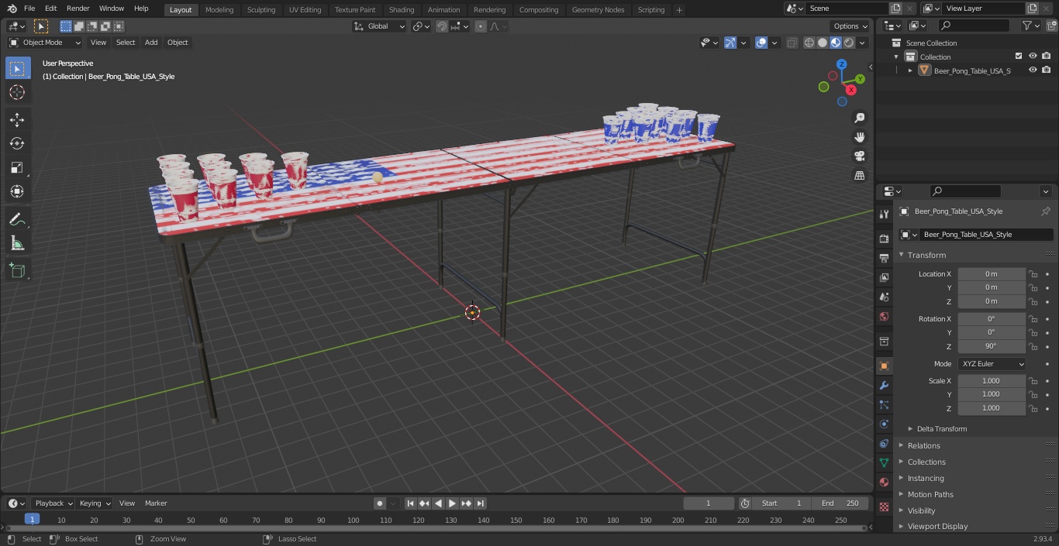Open the Object Data properties tab

[x=884, y=462]
